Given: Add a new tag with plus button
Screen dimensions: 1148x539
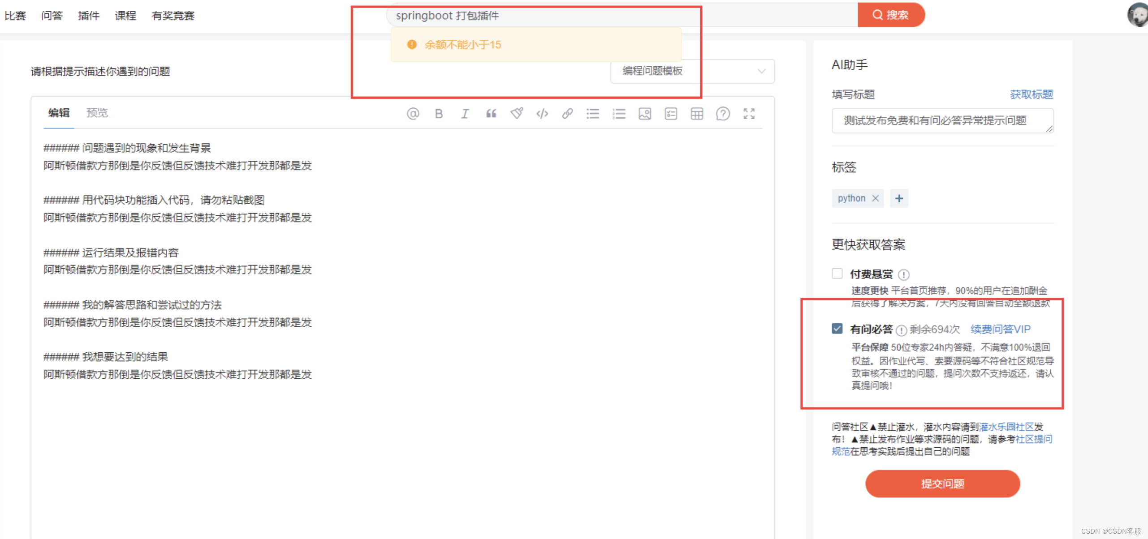Looking at the screenshot, I should click(x=899, y=198).
